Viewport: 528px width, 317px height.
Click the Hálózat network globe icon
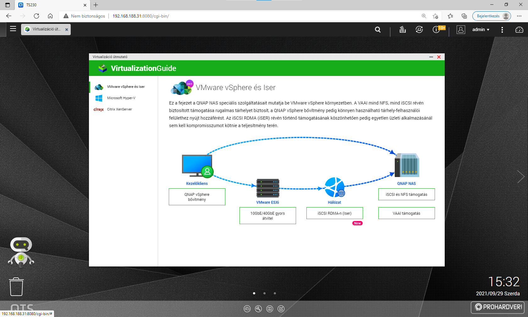(334, 187)
